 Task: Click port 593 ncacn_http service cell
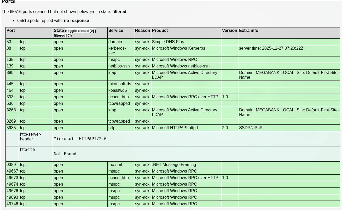(x=121, y=97)
